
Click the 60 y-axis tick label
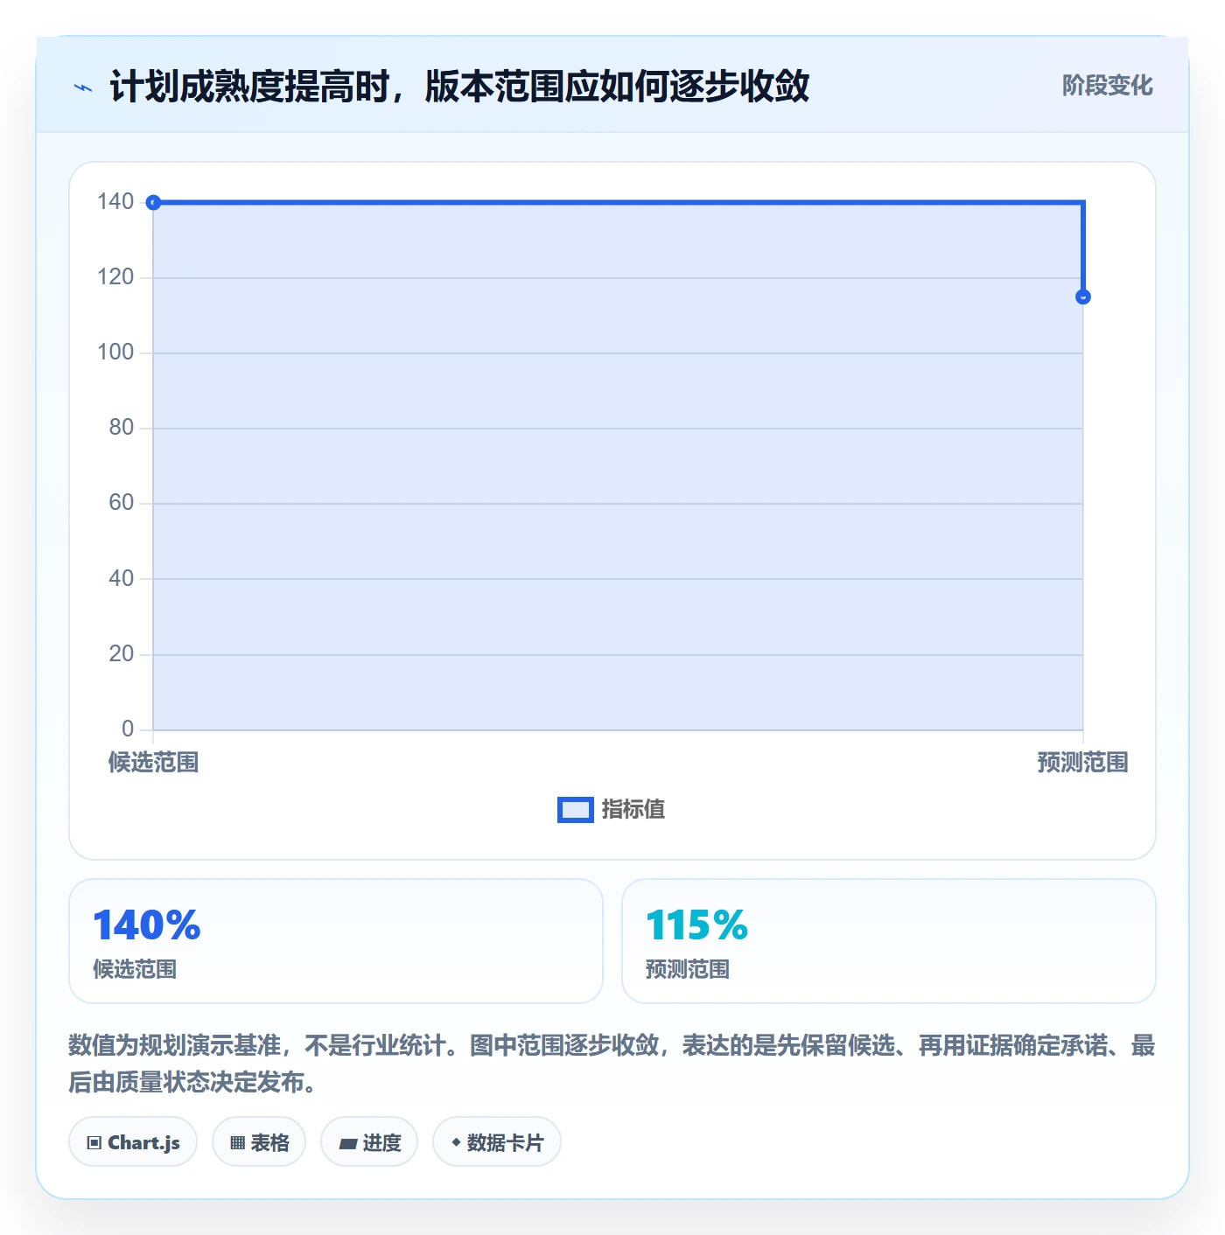pyautogui.click(x=122, y=503)
